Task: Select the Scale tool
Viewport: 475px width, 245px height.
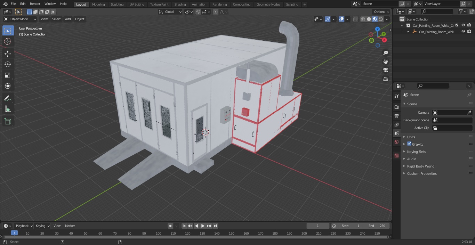Action: [x=8, y=75]
